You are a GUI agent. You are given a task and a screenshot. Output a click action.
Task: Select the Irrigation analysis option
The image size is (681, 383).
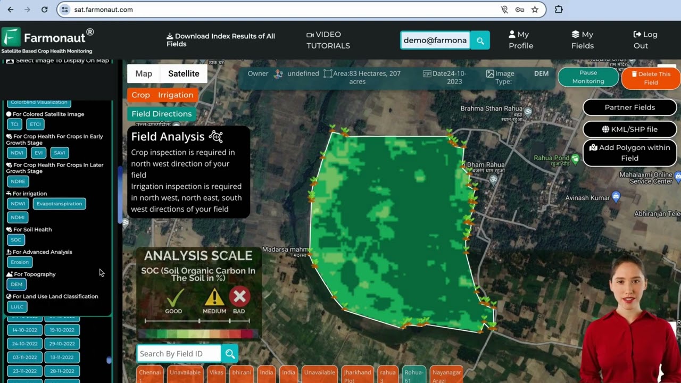(x=176, y=95)
